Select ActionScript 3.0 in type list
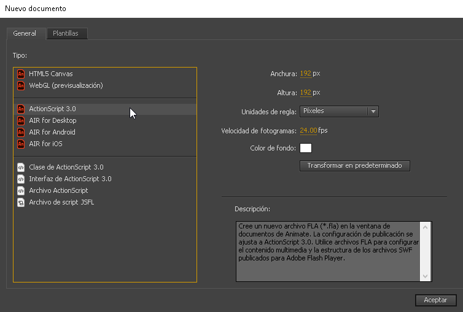Screen dimensions: 463x312 coord(105,109)
